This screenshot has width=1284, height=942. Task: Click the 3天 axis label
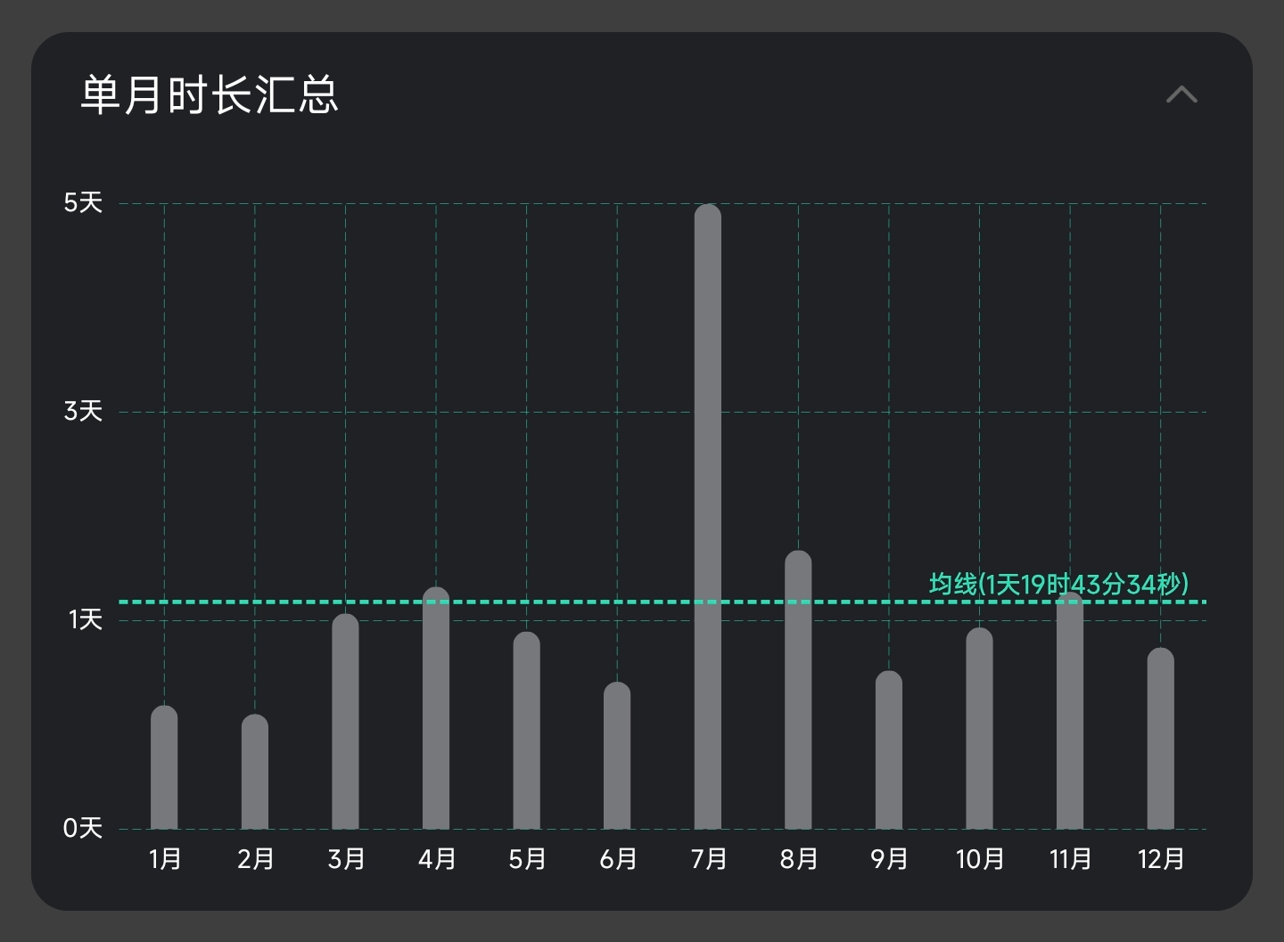[x=83, y=412]
